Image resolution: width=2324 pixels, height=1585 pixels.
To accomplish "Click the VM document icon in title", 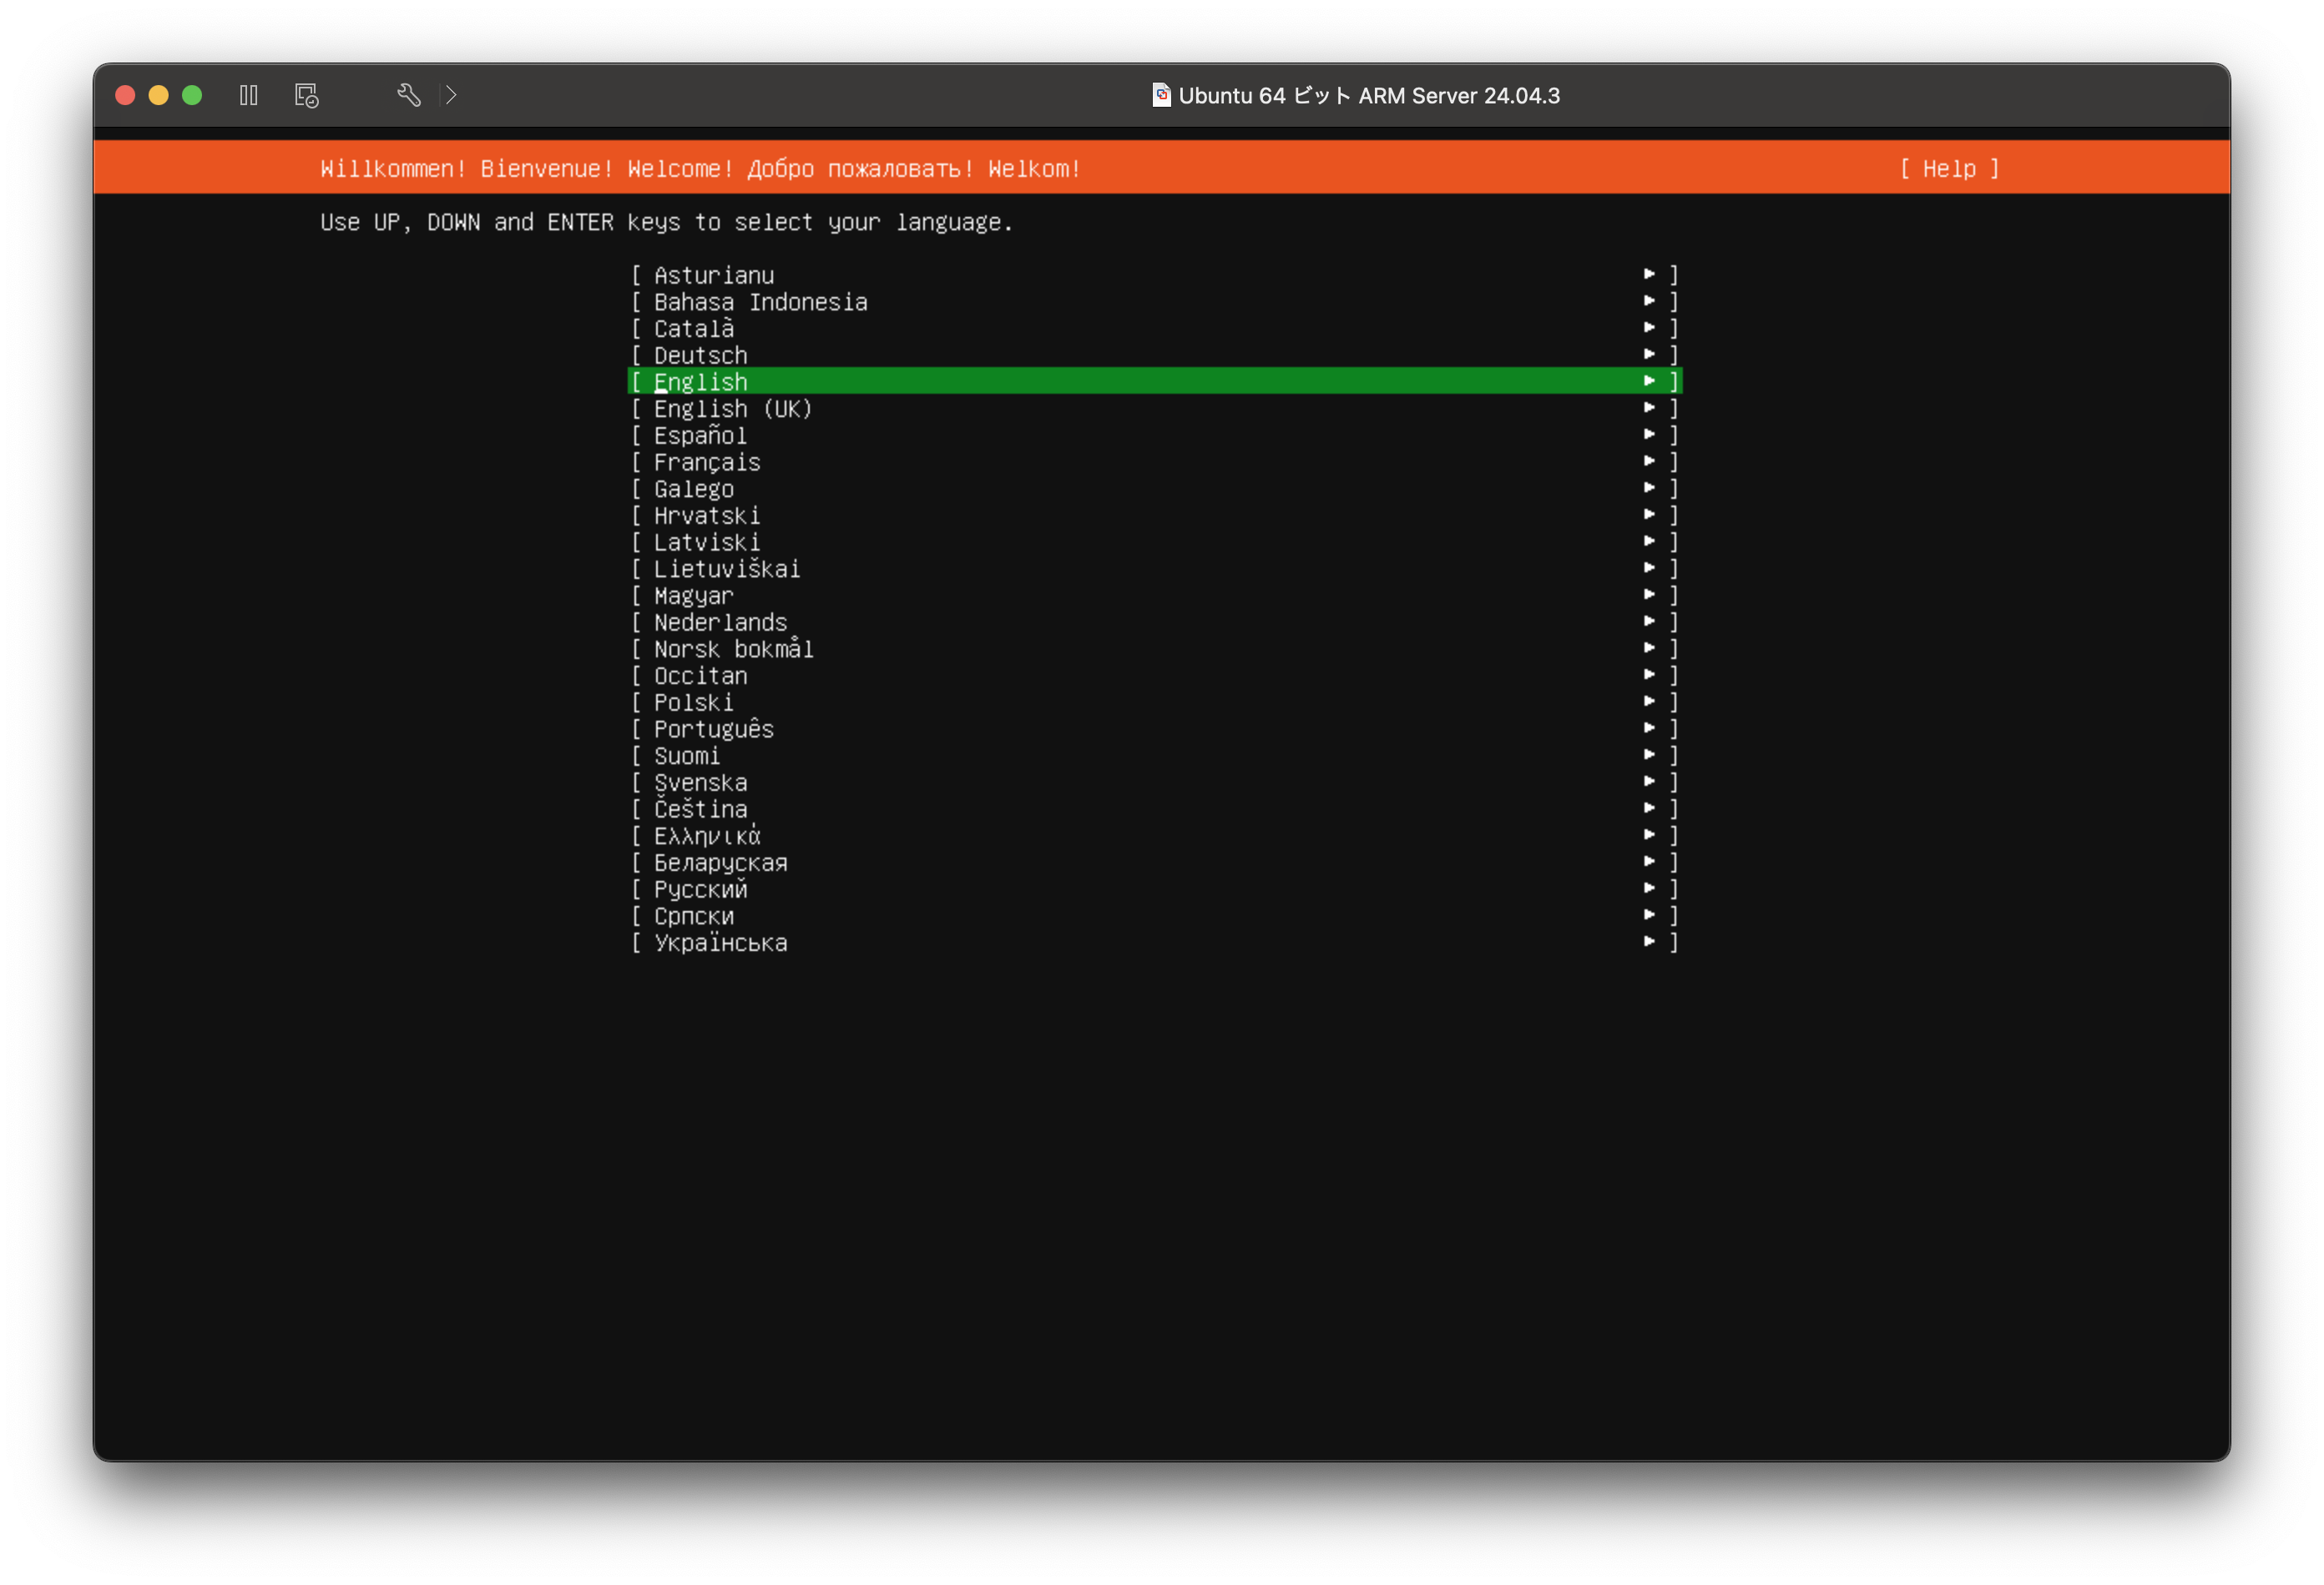I will (x=1161, y=95).
